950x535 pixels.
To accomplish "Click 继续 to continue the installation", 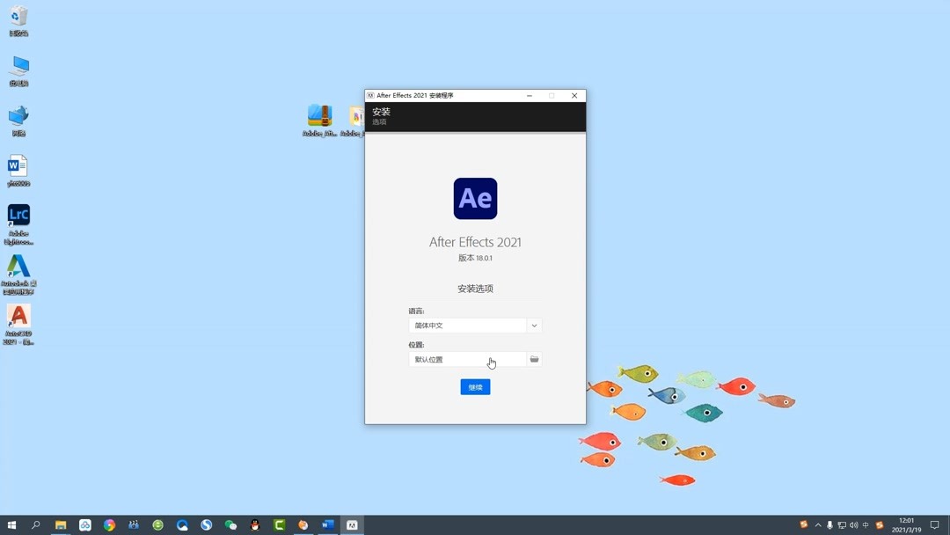I will [475, 386].
